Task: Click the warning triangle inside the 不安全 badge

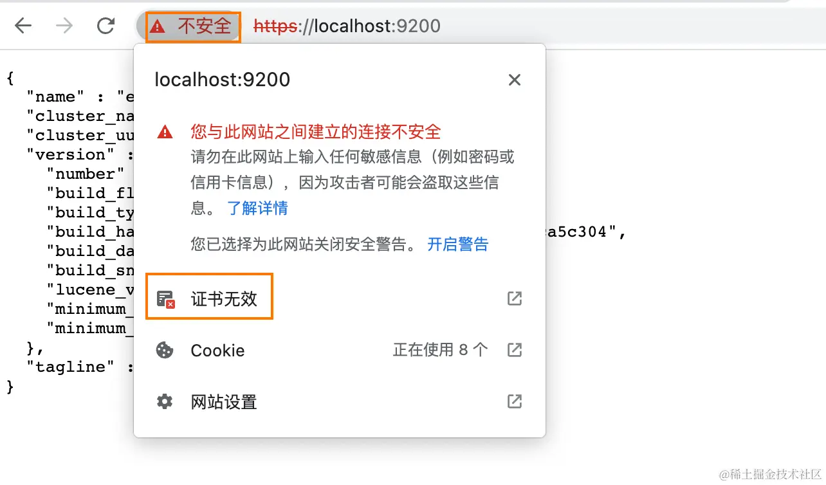Action: [158, 26]
